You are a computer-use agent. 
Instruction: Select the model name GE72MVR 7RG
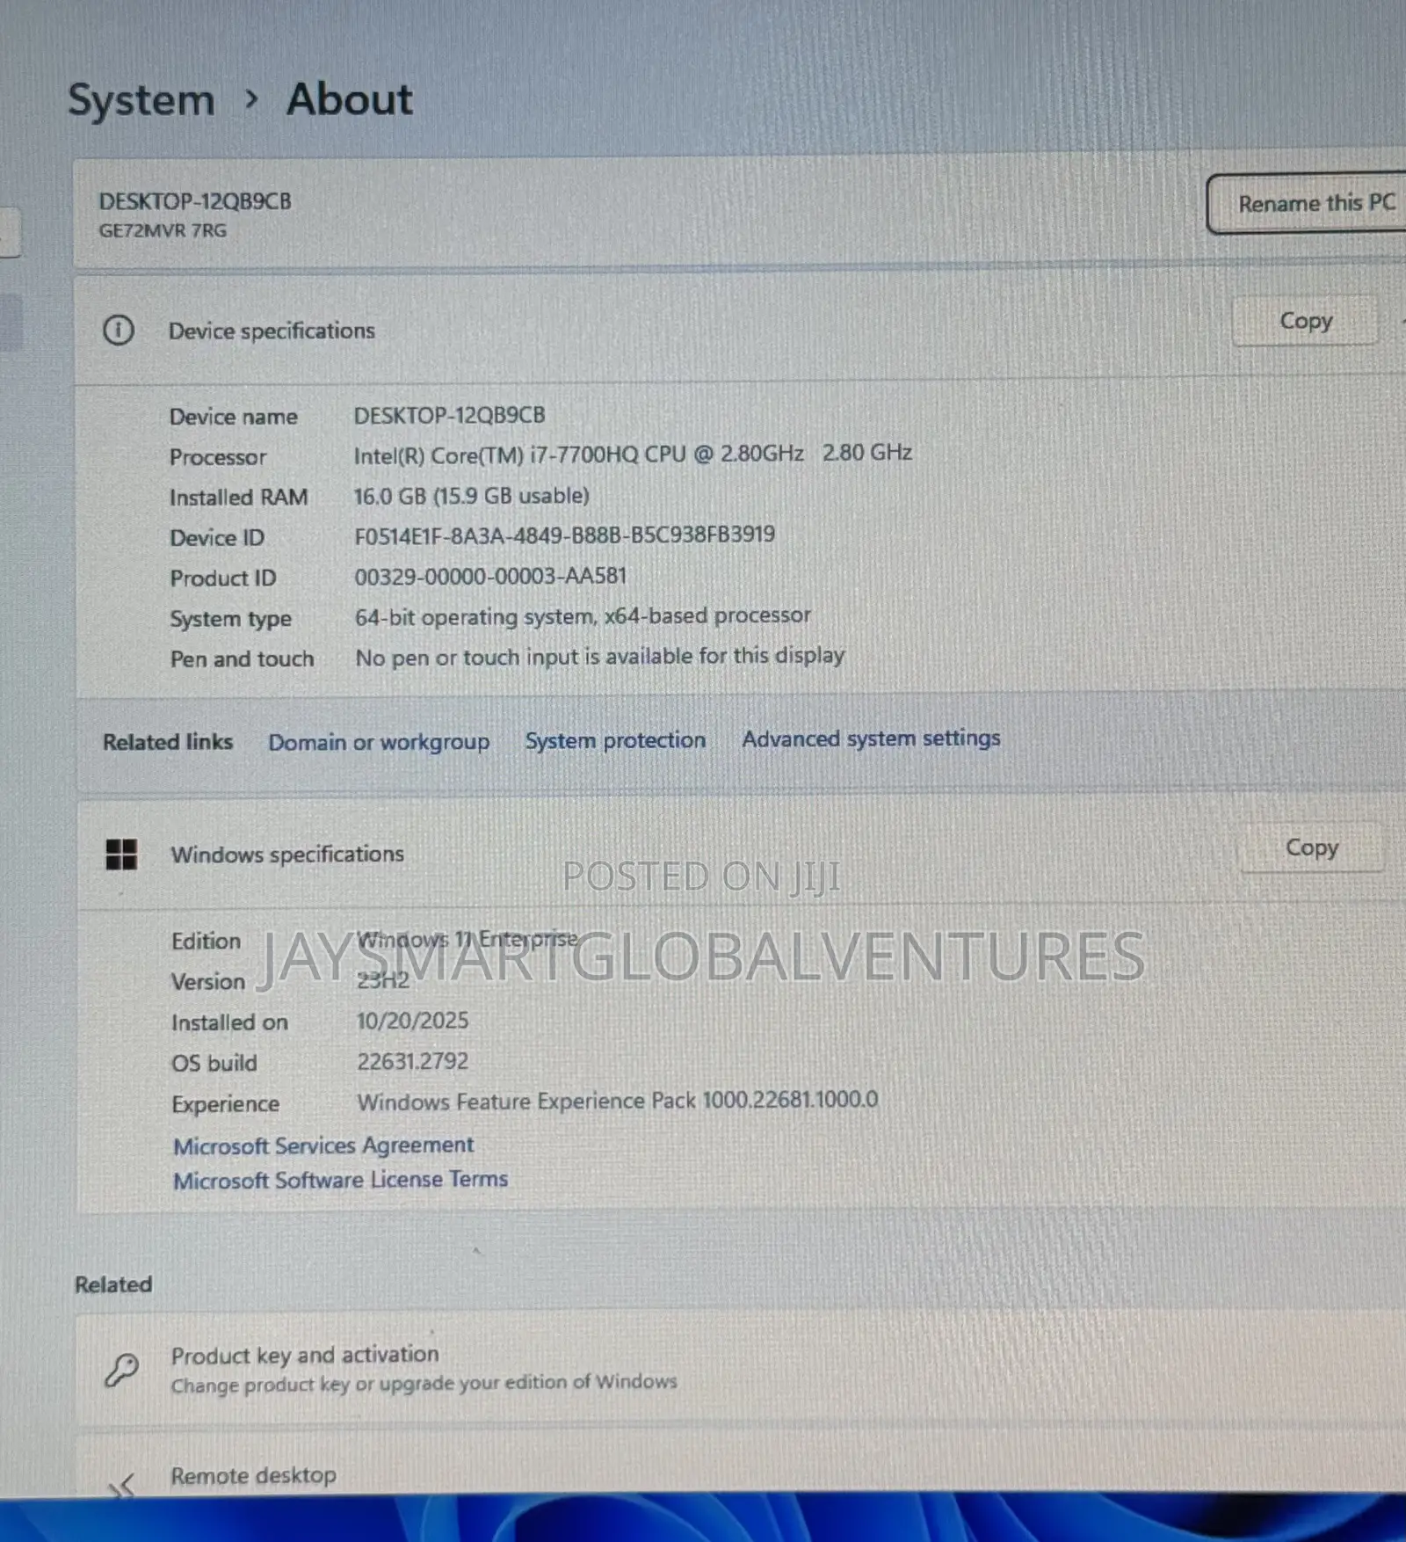pyautogui.click(x=163, y=230)
